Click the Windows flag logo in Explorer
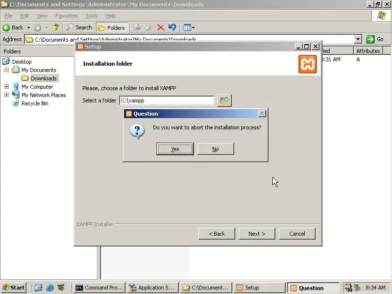 [x=382, y=16]
